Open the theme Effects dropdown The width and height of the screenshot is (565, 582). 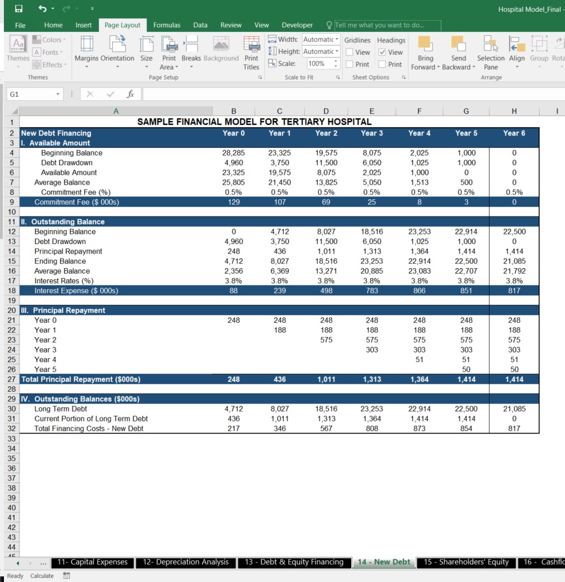(49, 64)
